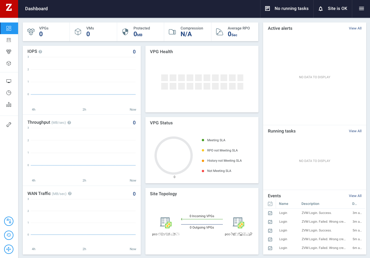Open the Dashboard grid icon in sidebar
Image resolution: width=370 pixels, height=258 pixels.
click(x=9, y=28)
